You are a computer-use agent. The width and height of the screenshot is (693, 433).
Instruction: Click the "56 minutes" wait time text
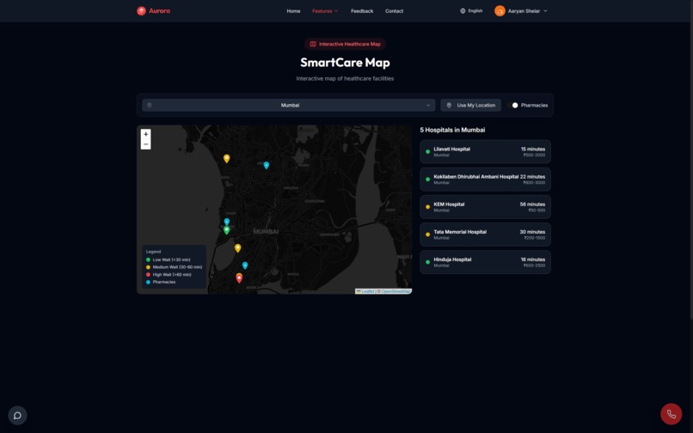532,204
